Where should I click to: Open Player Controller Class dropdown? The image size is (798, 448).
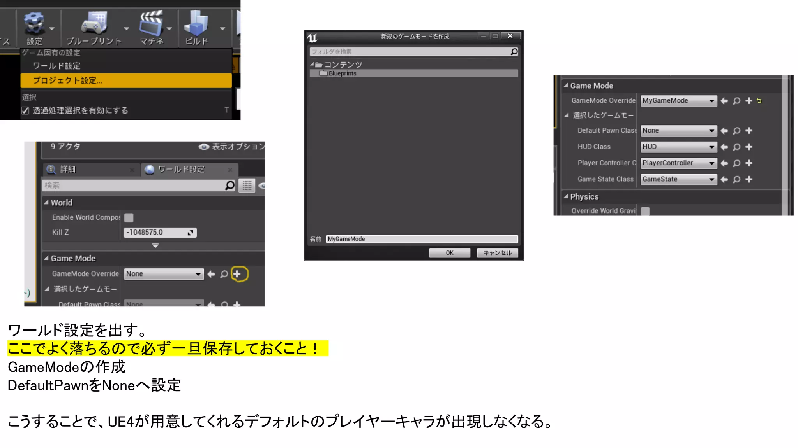679,163
